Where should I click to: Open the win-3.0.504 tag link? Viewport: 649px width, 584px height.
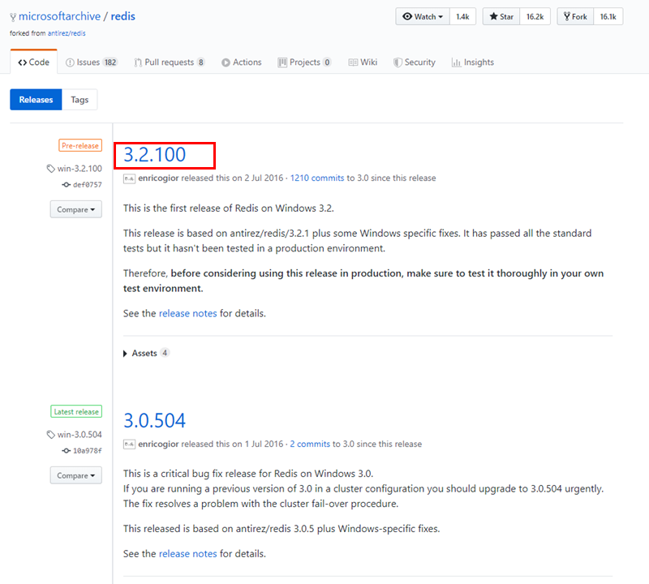pos(80,435)
